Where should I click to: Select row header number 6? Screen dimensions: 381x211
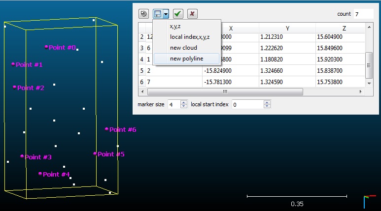pyautogui.click(x=142, y=82)
